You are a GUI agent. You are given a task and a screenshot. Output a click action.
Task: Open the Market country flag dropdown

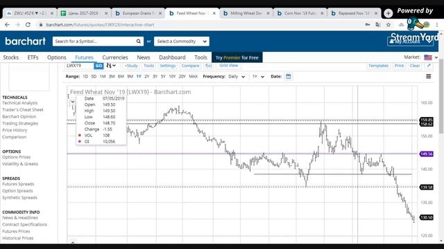coord(431,57)
